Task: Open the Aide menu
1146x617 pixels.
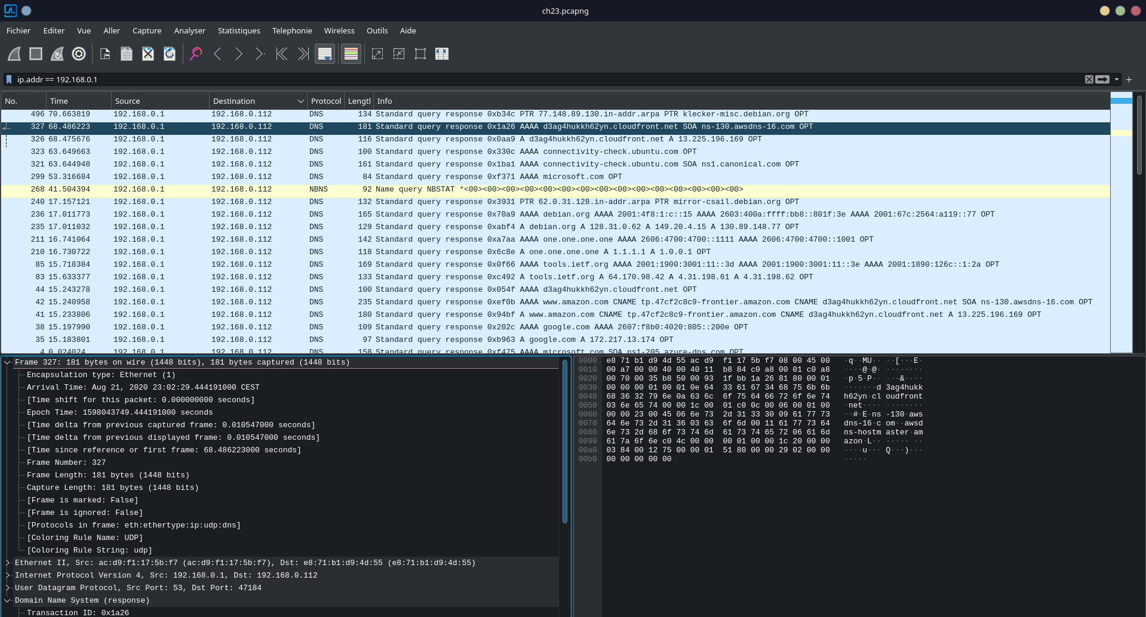Action: pyautogui.click(x=408, y=30)
